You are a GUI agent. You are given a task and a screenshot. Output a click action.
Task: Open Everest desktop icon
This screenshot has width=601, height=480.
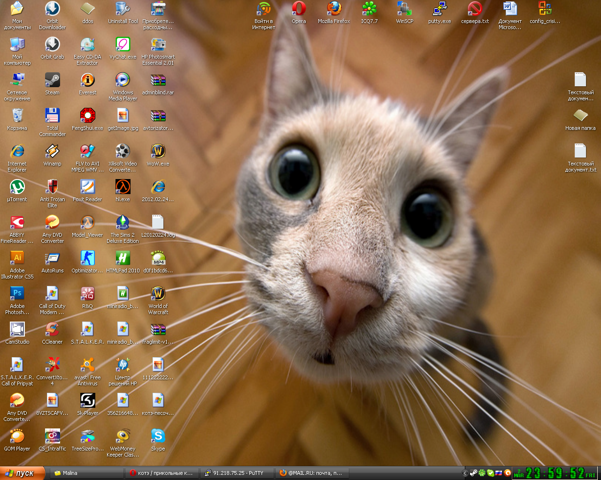87,80
